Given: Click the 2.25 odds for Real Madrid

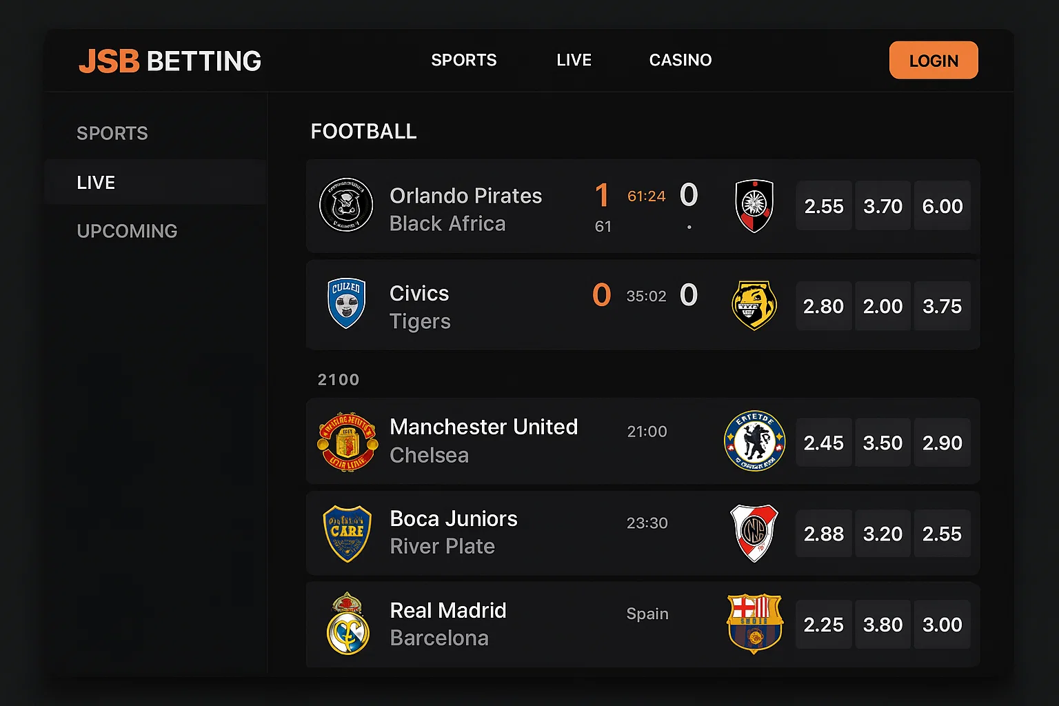Looking at the screenshot, I should coord(823,624).
